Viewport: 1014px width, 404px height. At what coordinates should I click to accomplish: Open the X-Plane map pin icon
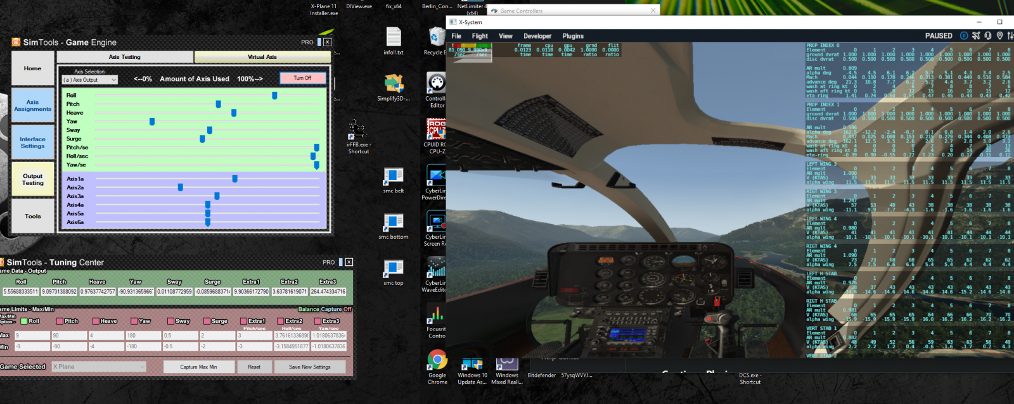(1000, 35)
